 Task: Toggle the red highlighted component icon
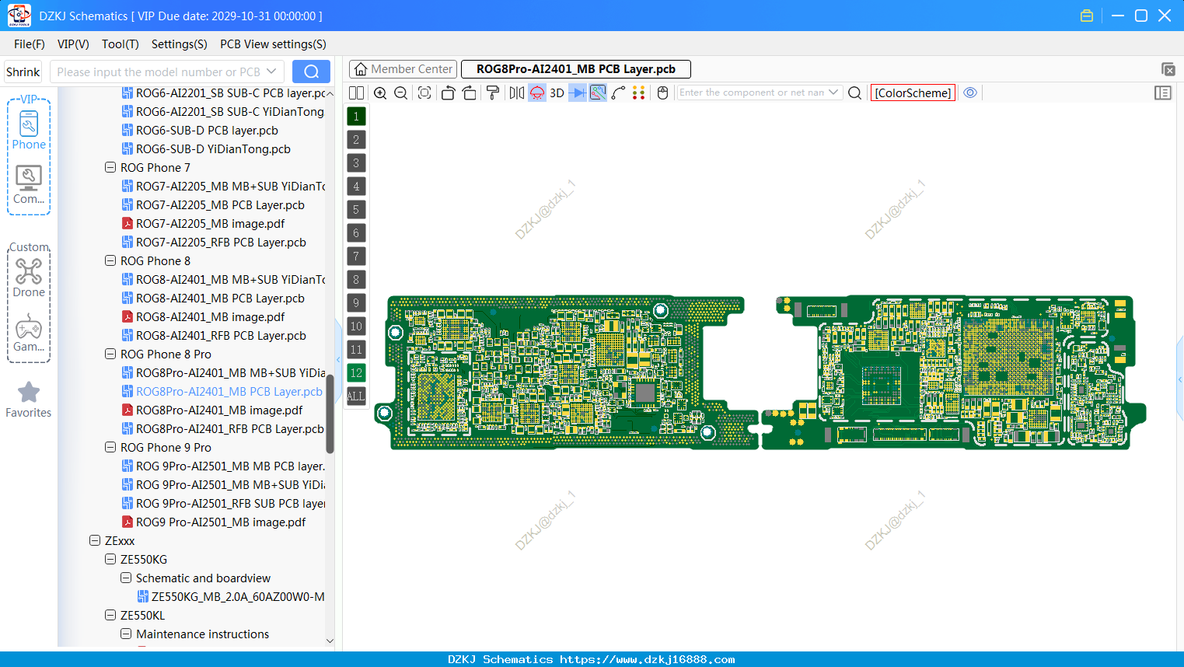pos(537,93)
